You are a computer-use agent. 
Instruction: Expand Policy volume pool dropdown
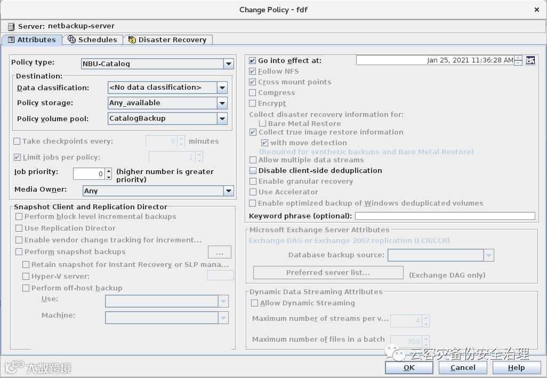222,119
